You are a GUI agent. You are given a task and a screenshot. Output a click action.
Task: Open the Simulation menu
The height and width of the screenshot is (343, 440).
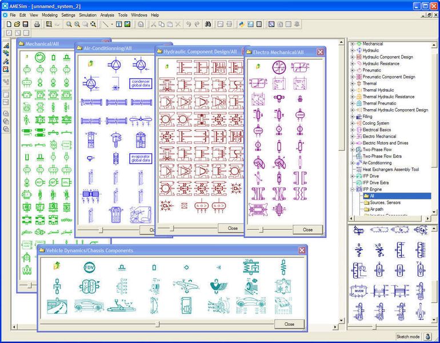pyautogui.click(x=87, y=15)
